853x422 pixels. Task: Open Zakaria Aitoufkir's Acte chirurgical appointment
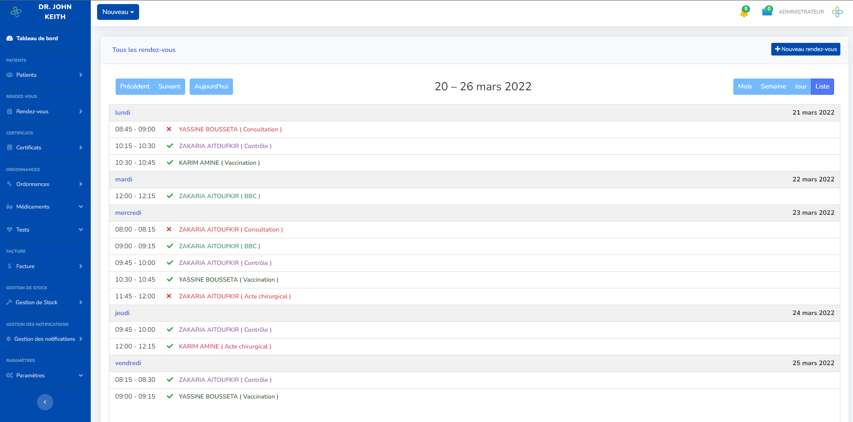pos(235,297)
